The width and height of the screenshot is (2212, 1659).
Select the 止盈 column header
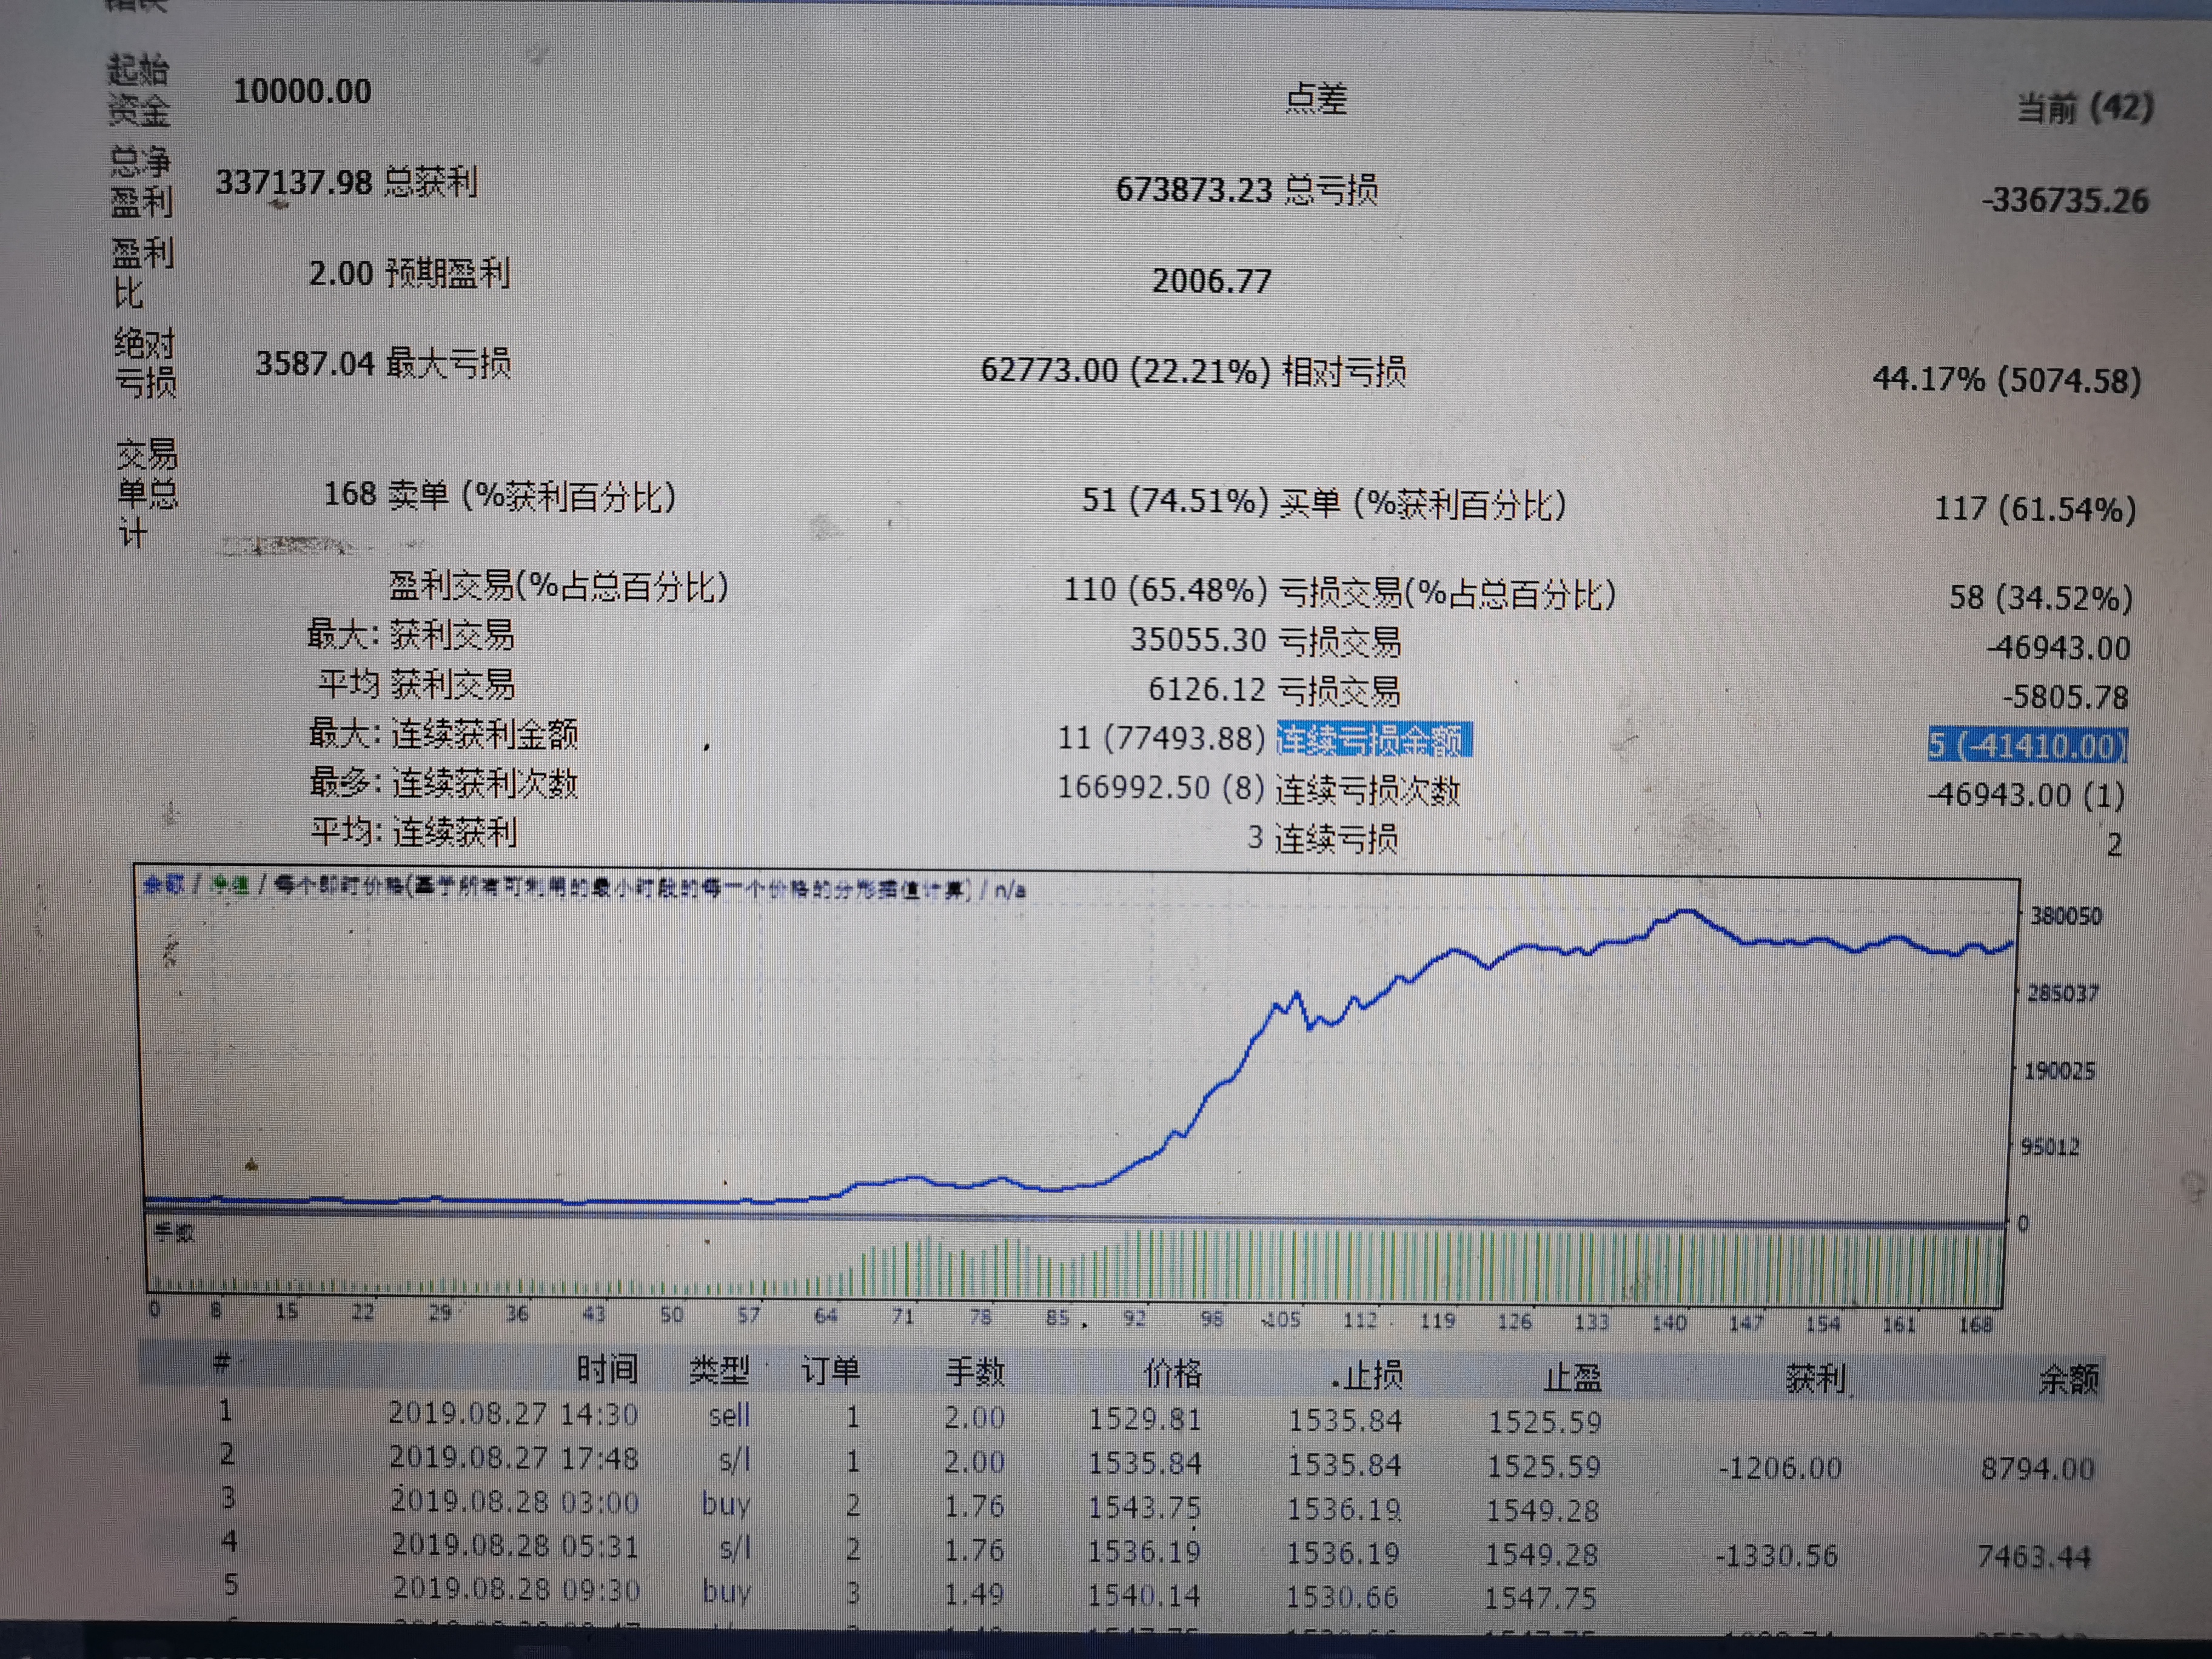click(x=1572, y=1378)
